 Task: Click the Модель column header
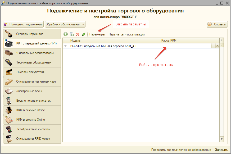[x=115, y=40]
